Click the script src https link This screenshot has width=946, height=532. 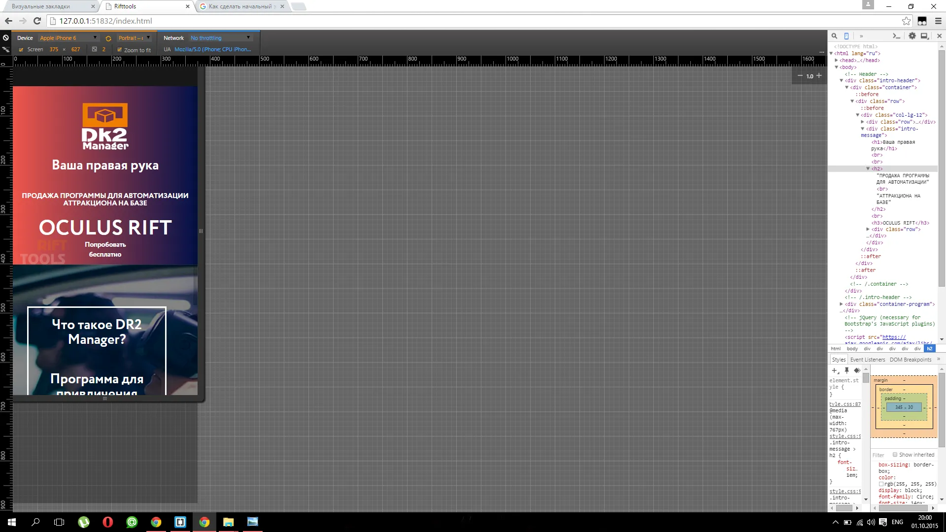894,337
